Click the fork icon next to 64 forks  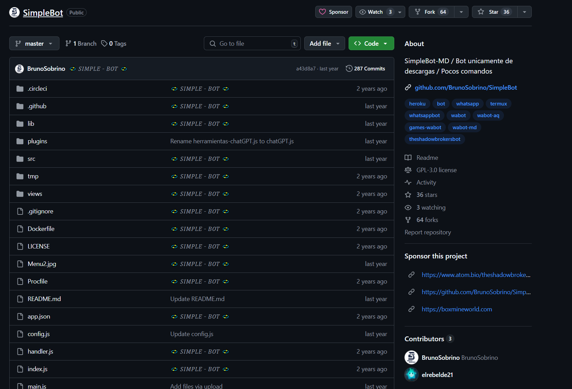[x=408, y=220]
